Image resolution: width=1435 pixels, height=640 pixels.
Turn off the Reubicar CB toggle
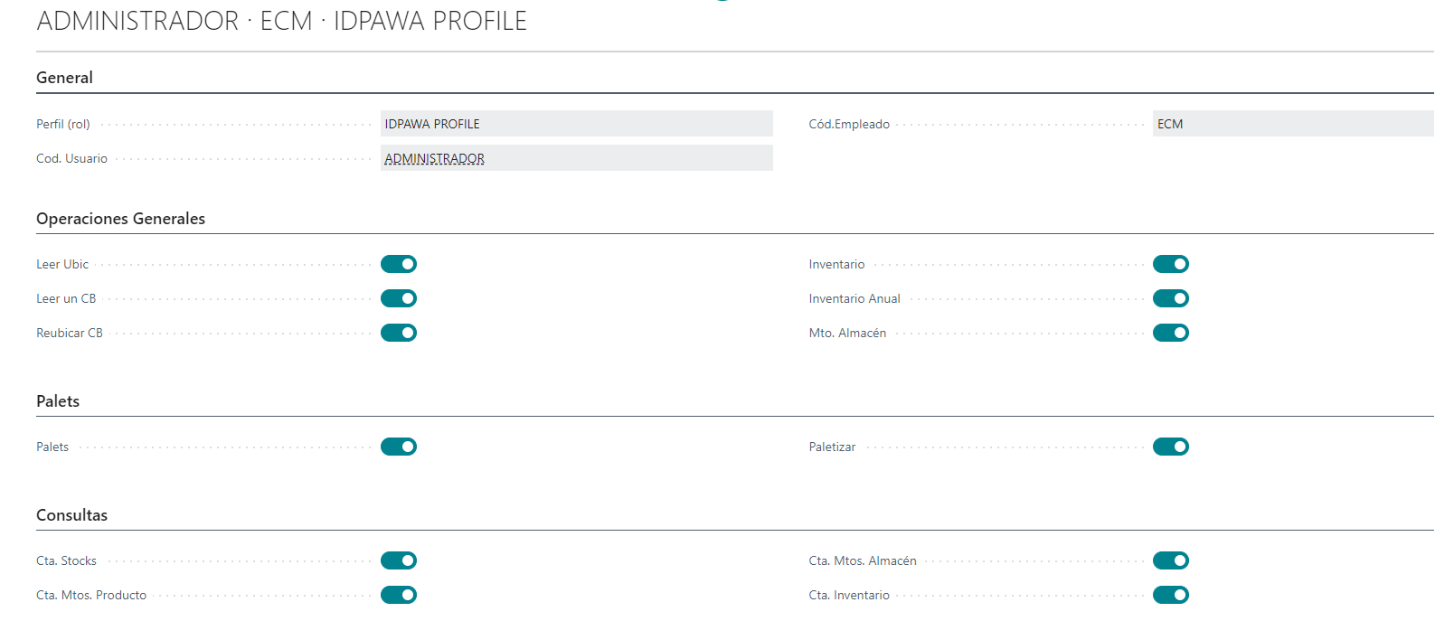(x=398, y=333)
